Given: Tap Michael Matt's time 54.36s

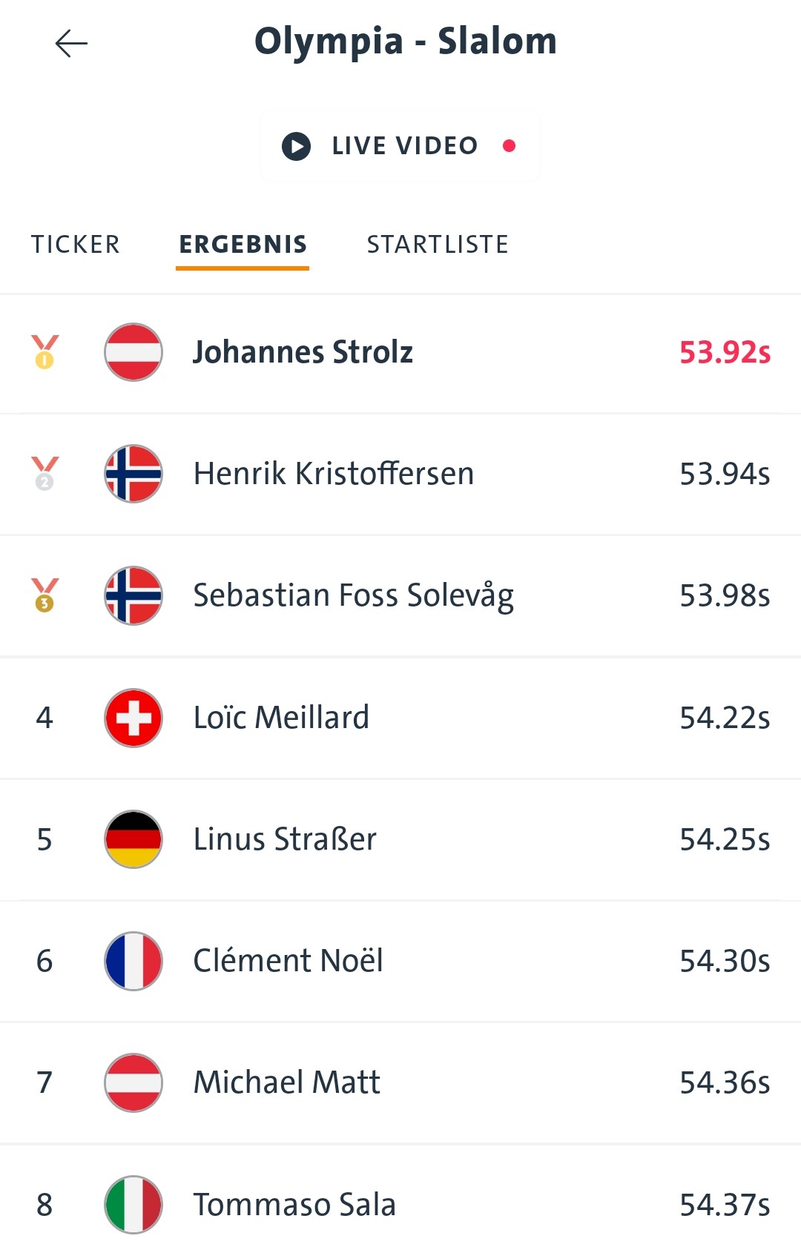Looking at the screenshot, I should [x=725, y=1082].
